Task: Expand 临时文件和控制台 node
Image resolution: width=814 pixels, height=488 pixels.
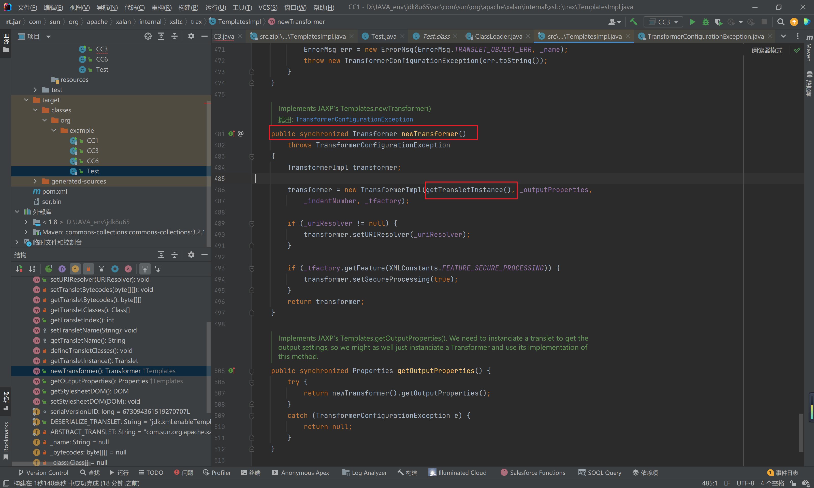Action: click(17, 242)
